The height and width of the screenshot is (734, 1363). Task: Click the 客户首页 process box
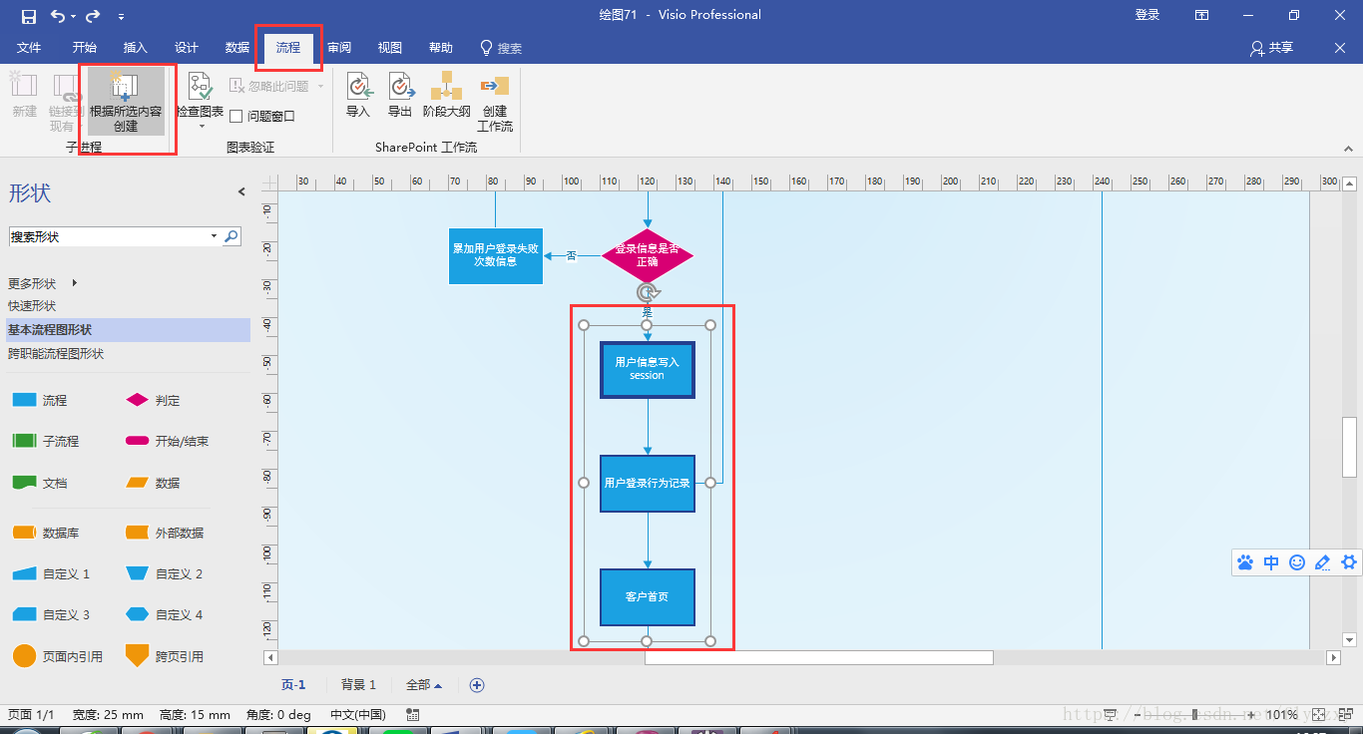(647, 596)
